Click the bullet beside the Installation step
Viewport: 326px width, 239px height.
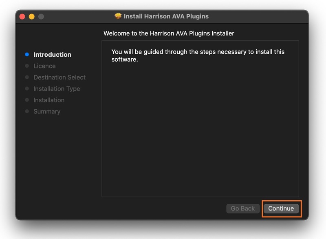tap(27, 100)
